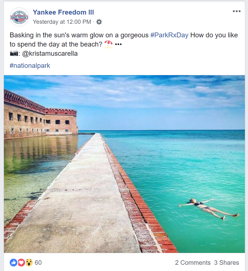
Task: Expand post text via the ellipsis
Action: click(118, 44)
